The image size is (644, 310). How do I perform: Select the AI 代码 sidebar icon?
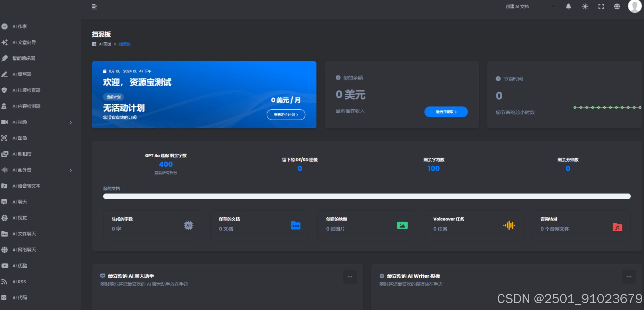[19, 298]
